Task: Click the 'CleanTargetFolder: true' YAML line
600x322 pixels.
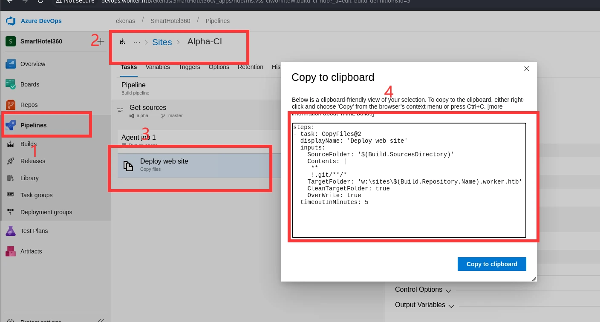Action: pos(348,188)
